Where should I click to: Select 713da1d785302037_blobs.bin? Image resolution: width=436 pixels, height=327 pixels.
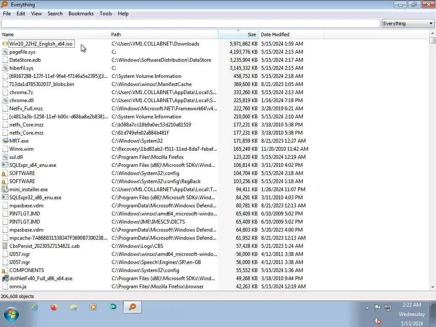click(x=42, y=84)
